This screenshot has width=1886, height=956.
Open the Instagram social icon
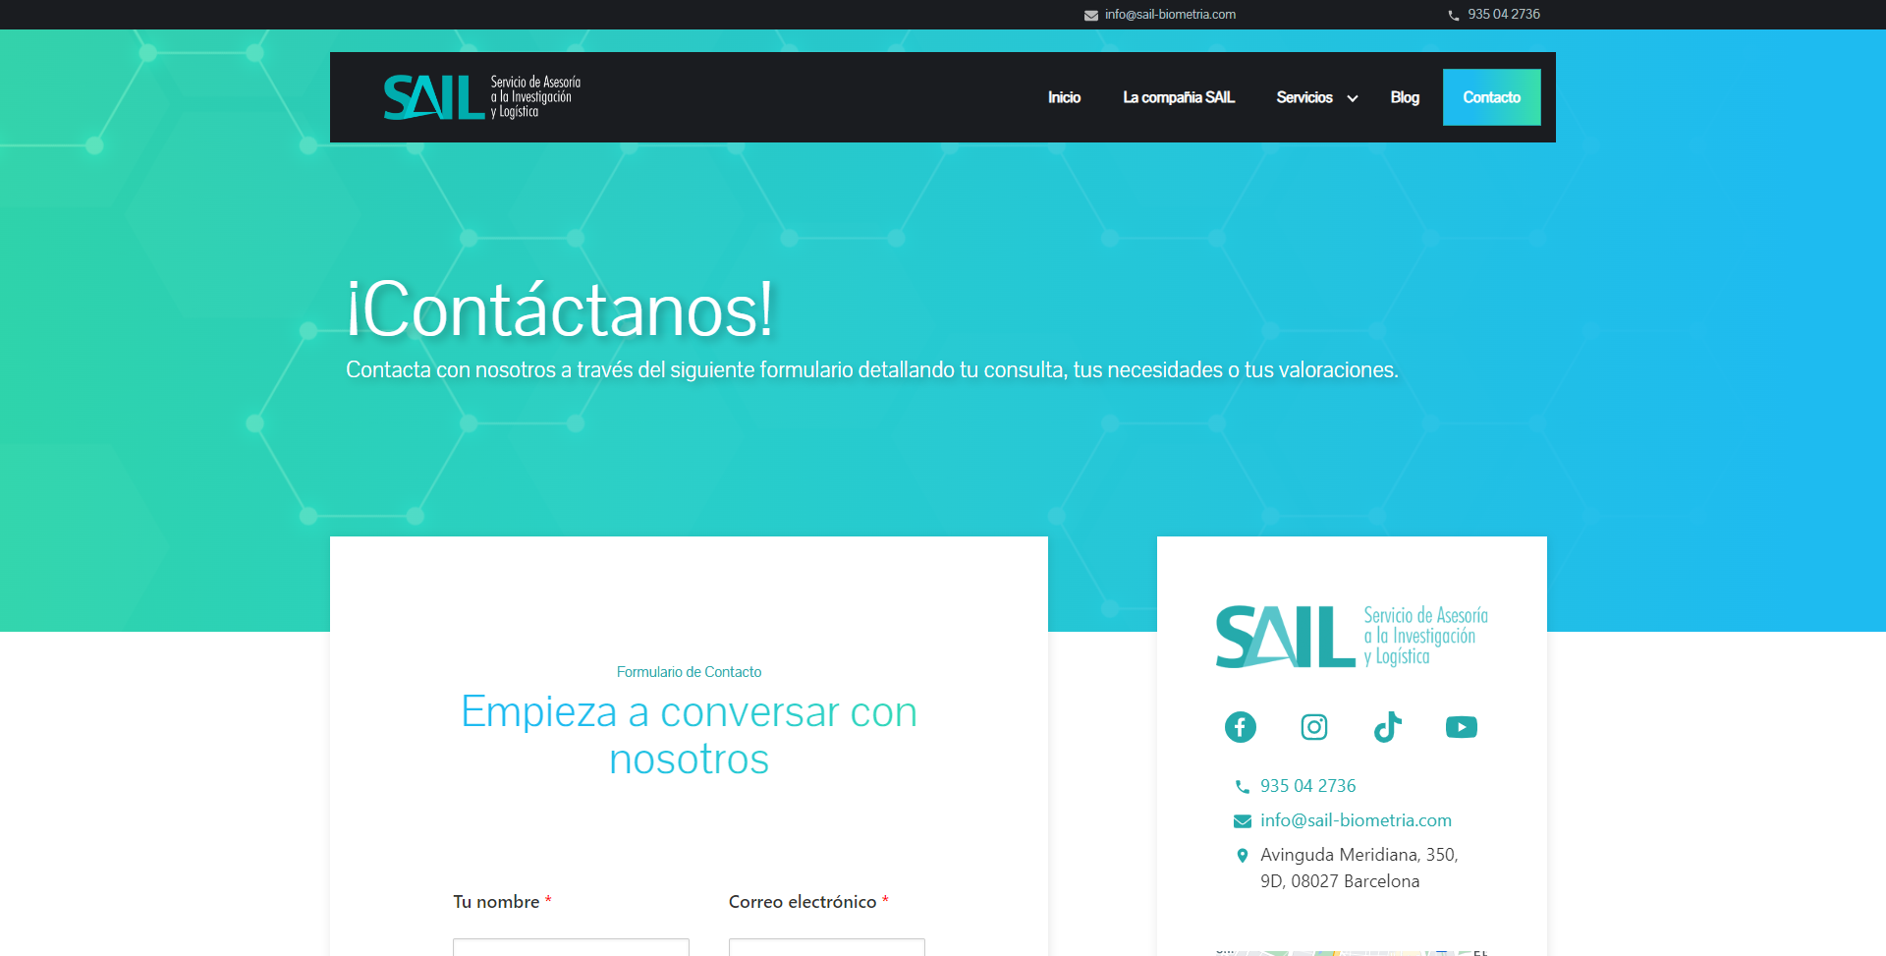(x=1313, y=727)
